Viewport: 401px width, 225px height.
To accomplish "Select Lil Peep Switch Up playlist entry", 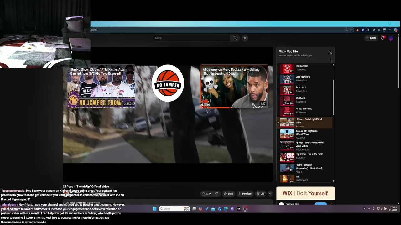I will [305, 122].
